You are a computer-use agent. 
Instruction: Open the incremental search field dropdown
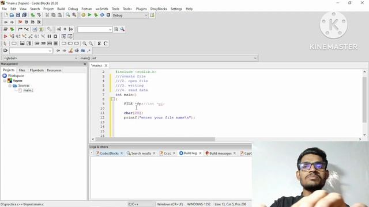click(x=50, y=51)
